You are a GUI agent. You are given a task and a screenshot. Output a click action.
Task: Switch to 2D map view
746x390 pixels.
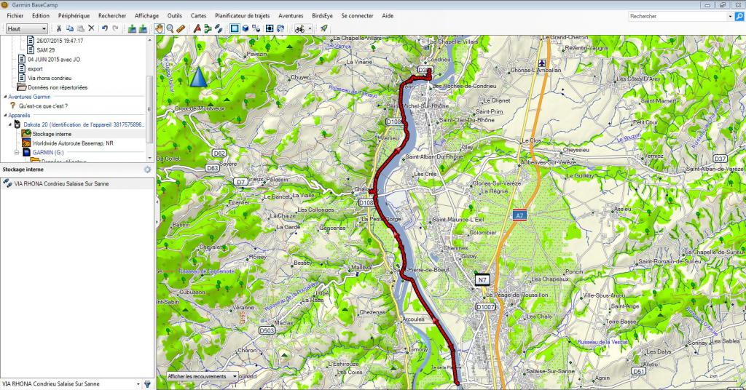tap(235, 28)
